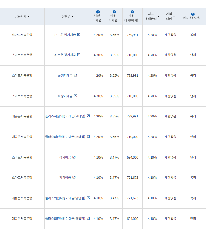
Task: Click 3.47% in 플러스회전식정기예금(영업점) 복리 row
Action: [x=114, y=198]
